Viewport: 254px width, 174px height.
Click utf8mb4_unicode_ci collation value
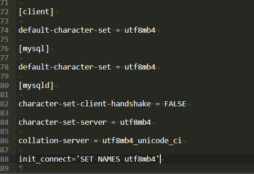coord(142,141)
